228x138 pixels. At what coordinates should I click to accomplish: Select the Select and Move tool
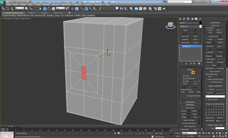(x=45, y=9)
